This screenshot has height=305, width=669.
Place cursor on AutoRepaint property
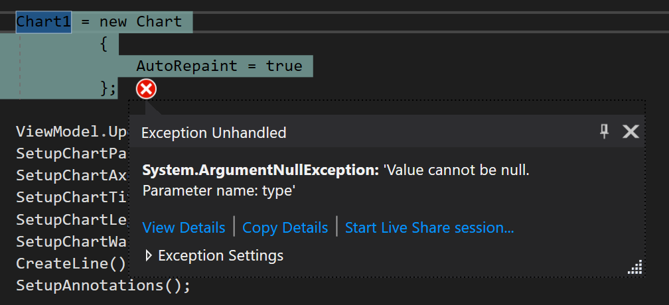click(186, 66)
